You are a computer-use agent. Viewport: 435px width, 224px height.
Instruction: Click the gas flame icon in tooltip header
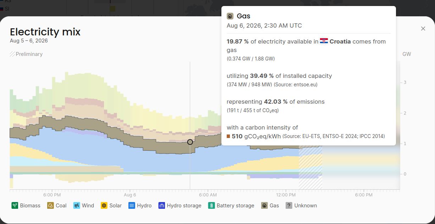coord(230,16)
